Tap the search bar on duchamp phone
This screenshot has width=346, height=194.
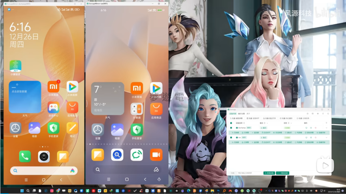pyautogui.click(x=44, y=170)
